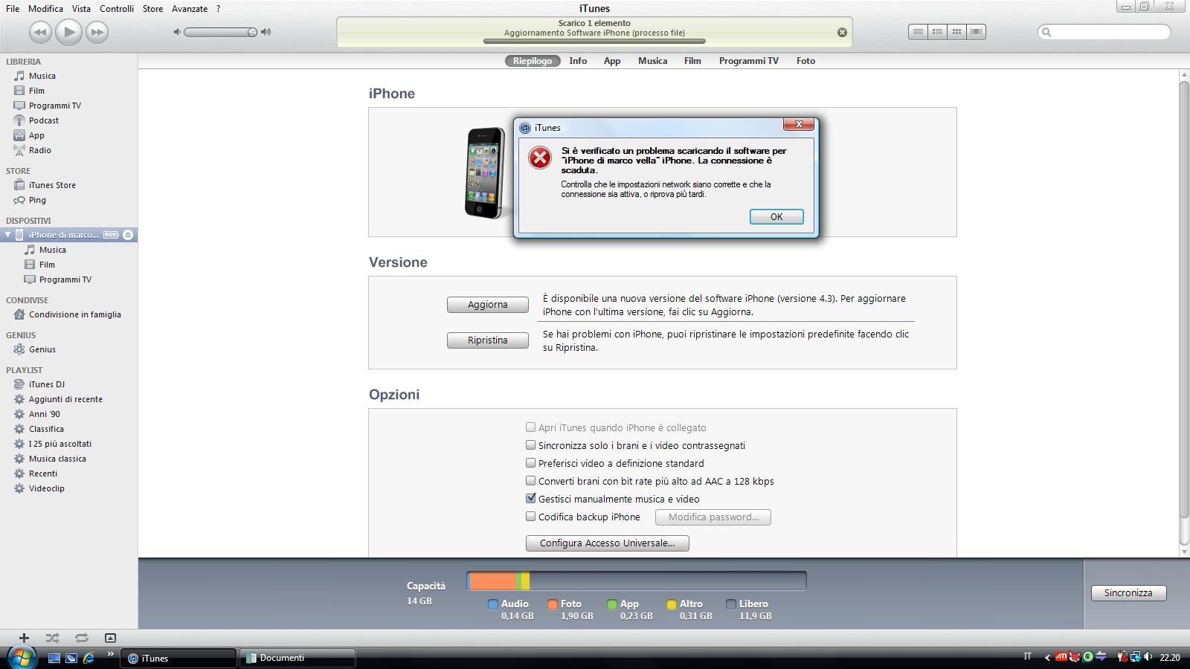
Task: Collapse the iPhone device tree in sidebar
Action: pos(8,235)
